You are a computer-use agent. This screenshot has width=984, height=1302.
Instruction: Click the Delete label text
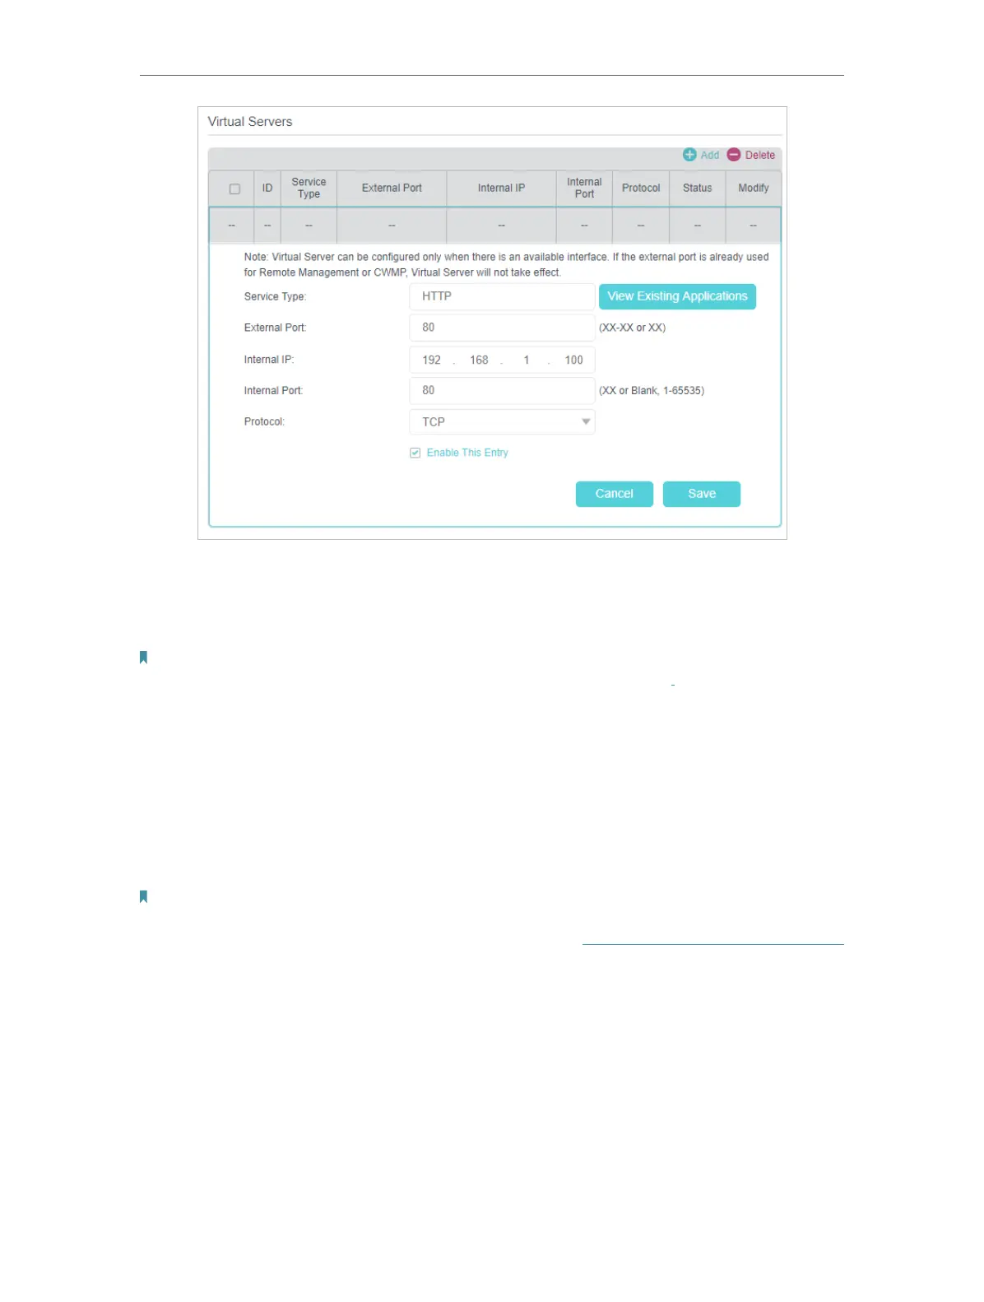[x=760, y=155]
